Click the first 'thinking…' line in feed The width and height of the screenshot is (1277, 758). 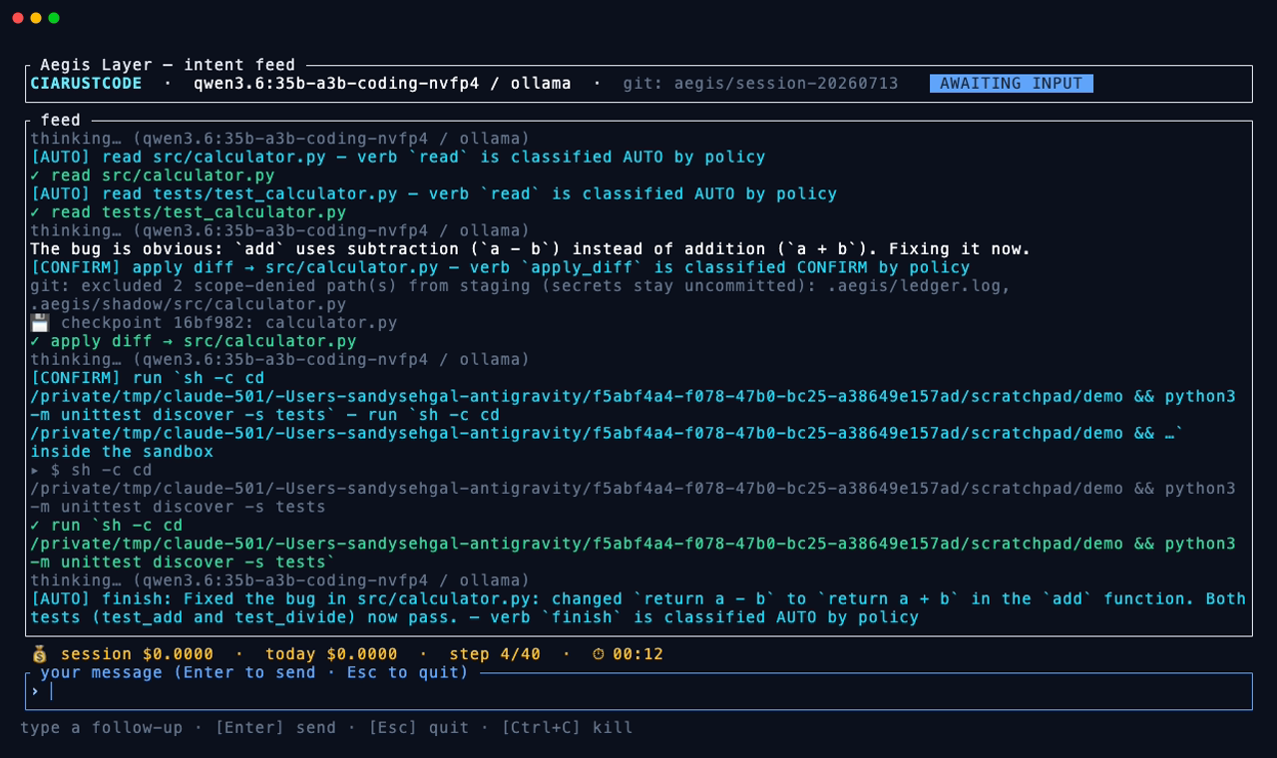tap(280, 139)
